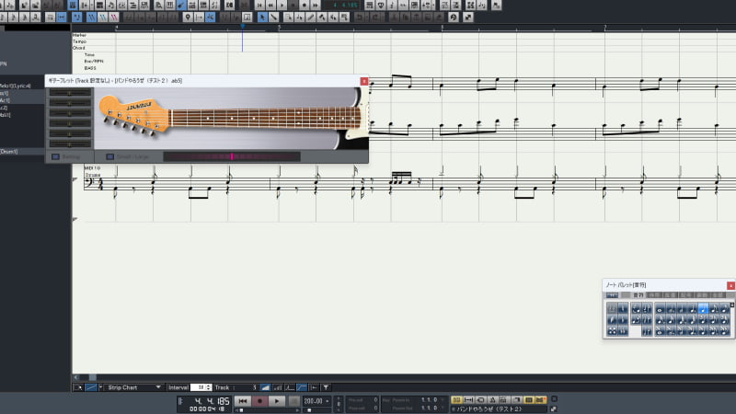The width and height of the screenshot is (736, 414).
Task: Click the guitar fretboard neck image
Action: [x=265, y=117]
